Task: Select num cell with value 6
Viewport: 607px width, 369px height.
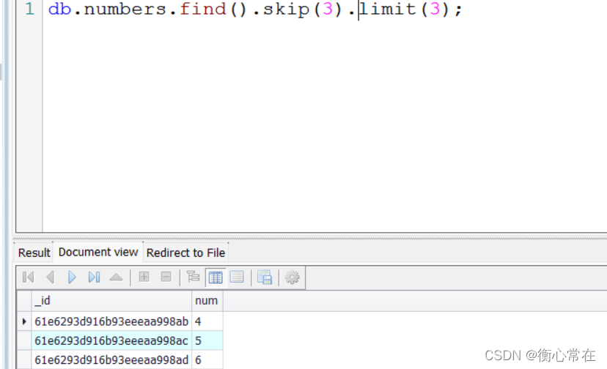Action: (x=207, y=360)
